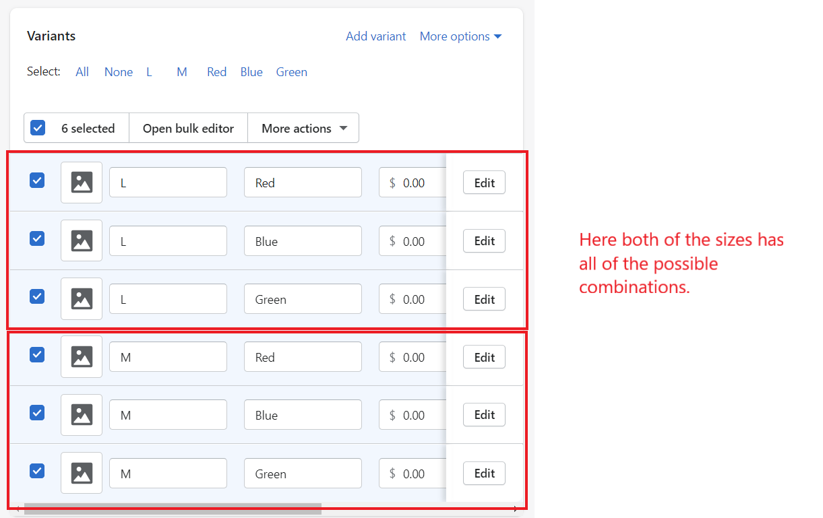Click image placeholder for L Blue variant
Image resolution: width=823 pixels, height=518 pixels.
(82, 240)
